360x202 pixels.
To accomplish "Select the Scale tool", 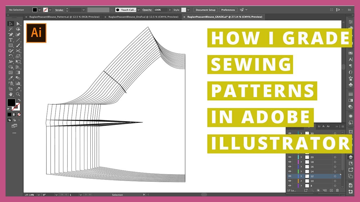I will pos(18,56).
